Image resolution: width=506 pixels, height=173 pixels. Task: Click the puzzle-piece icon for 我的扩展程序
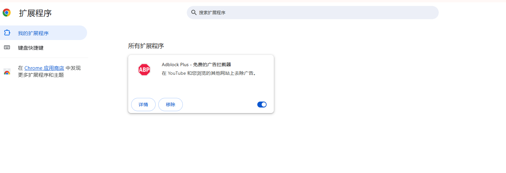(x=7, y=33)
